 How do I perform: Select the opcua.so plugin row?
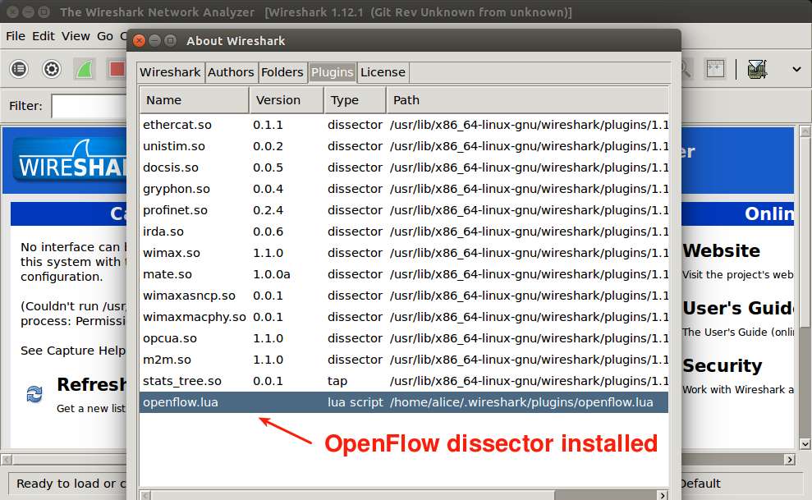404,338
